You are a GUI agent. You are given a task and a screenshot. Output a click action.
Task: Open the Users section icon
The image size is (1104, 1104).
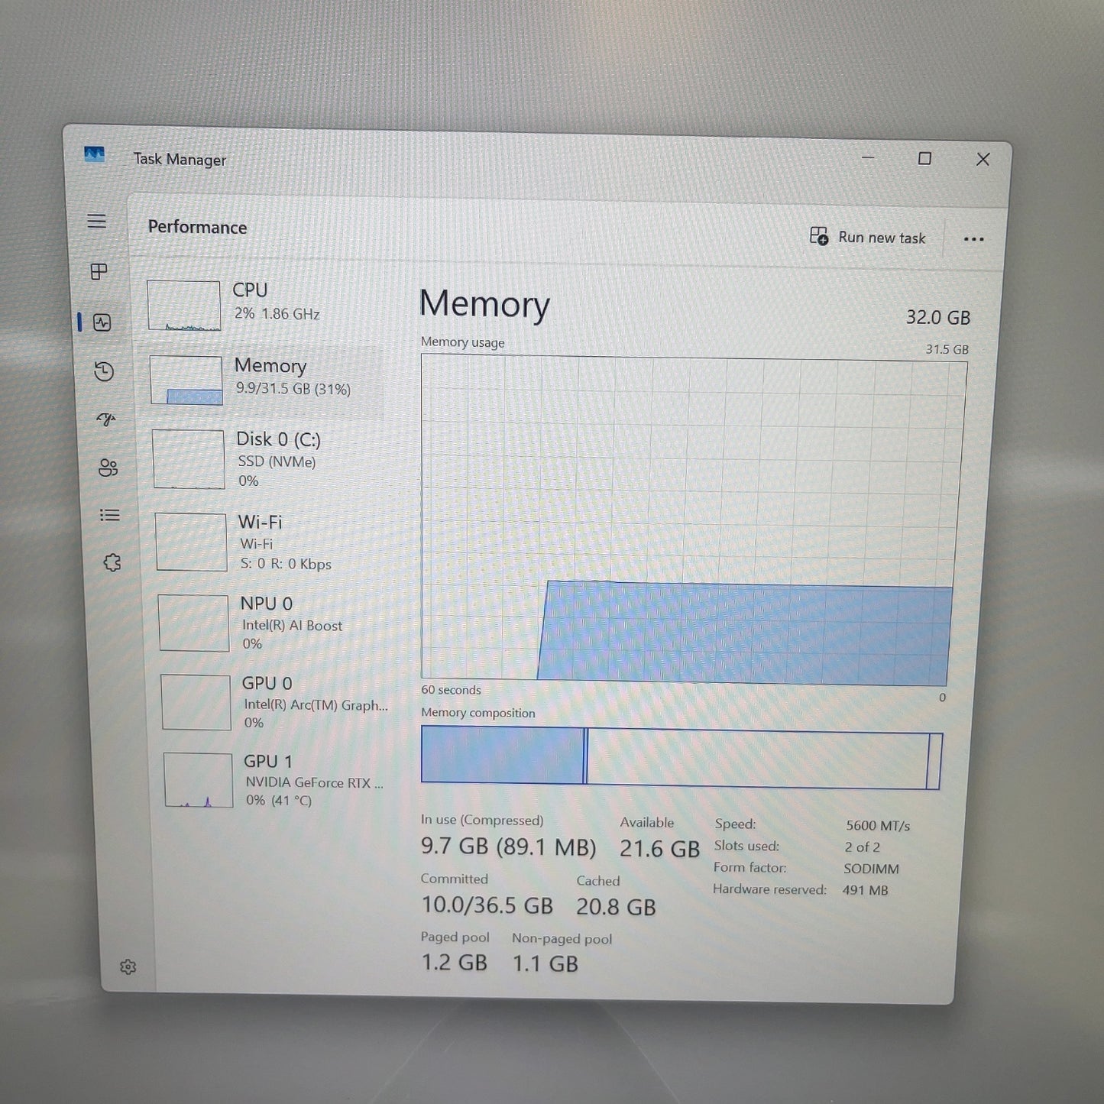pos(108,468)
